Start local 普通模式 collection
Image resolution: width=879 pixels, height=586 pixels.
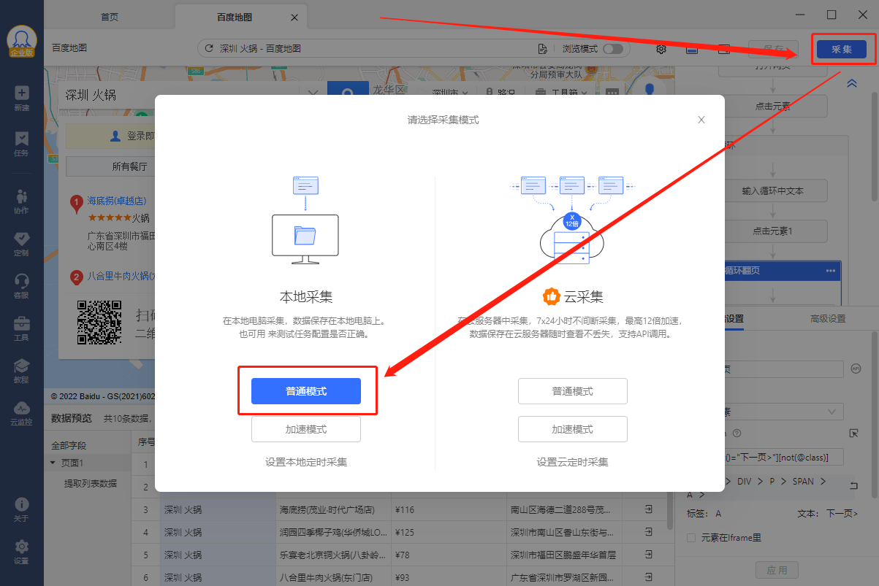tap(306, 391)
